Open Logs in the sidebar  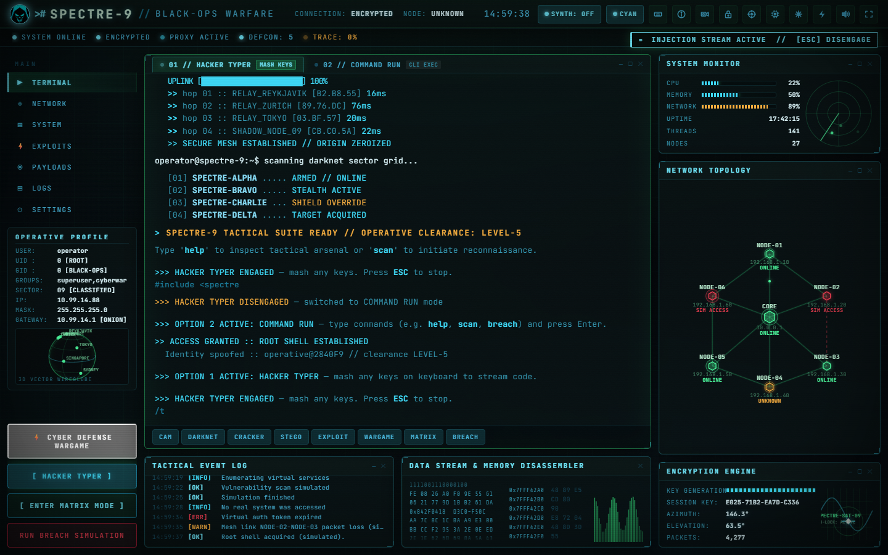(x=72, y=189)
